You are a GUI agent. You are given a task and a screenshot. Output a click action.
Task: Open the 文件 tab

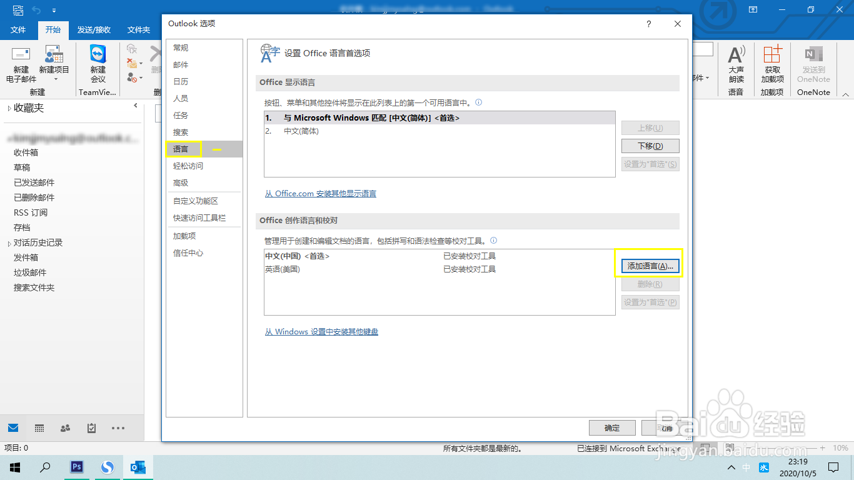(x=18, y=30)
